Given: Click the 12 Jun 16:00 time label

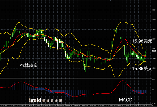Looking at the screenshot, I should [69, 106].
